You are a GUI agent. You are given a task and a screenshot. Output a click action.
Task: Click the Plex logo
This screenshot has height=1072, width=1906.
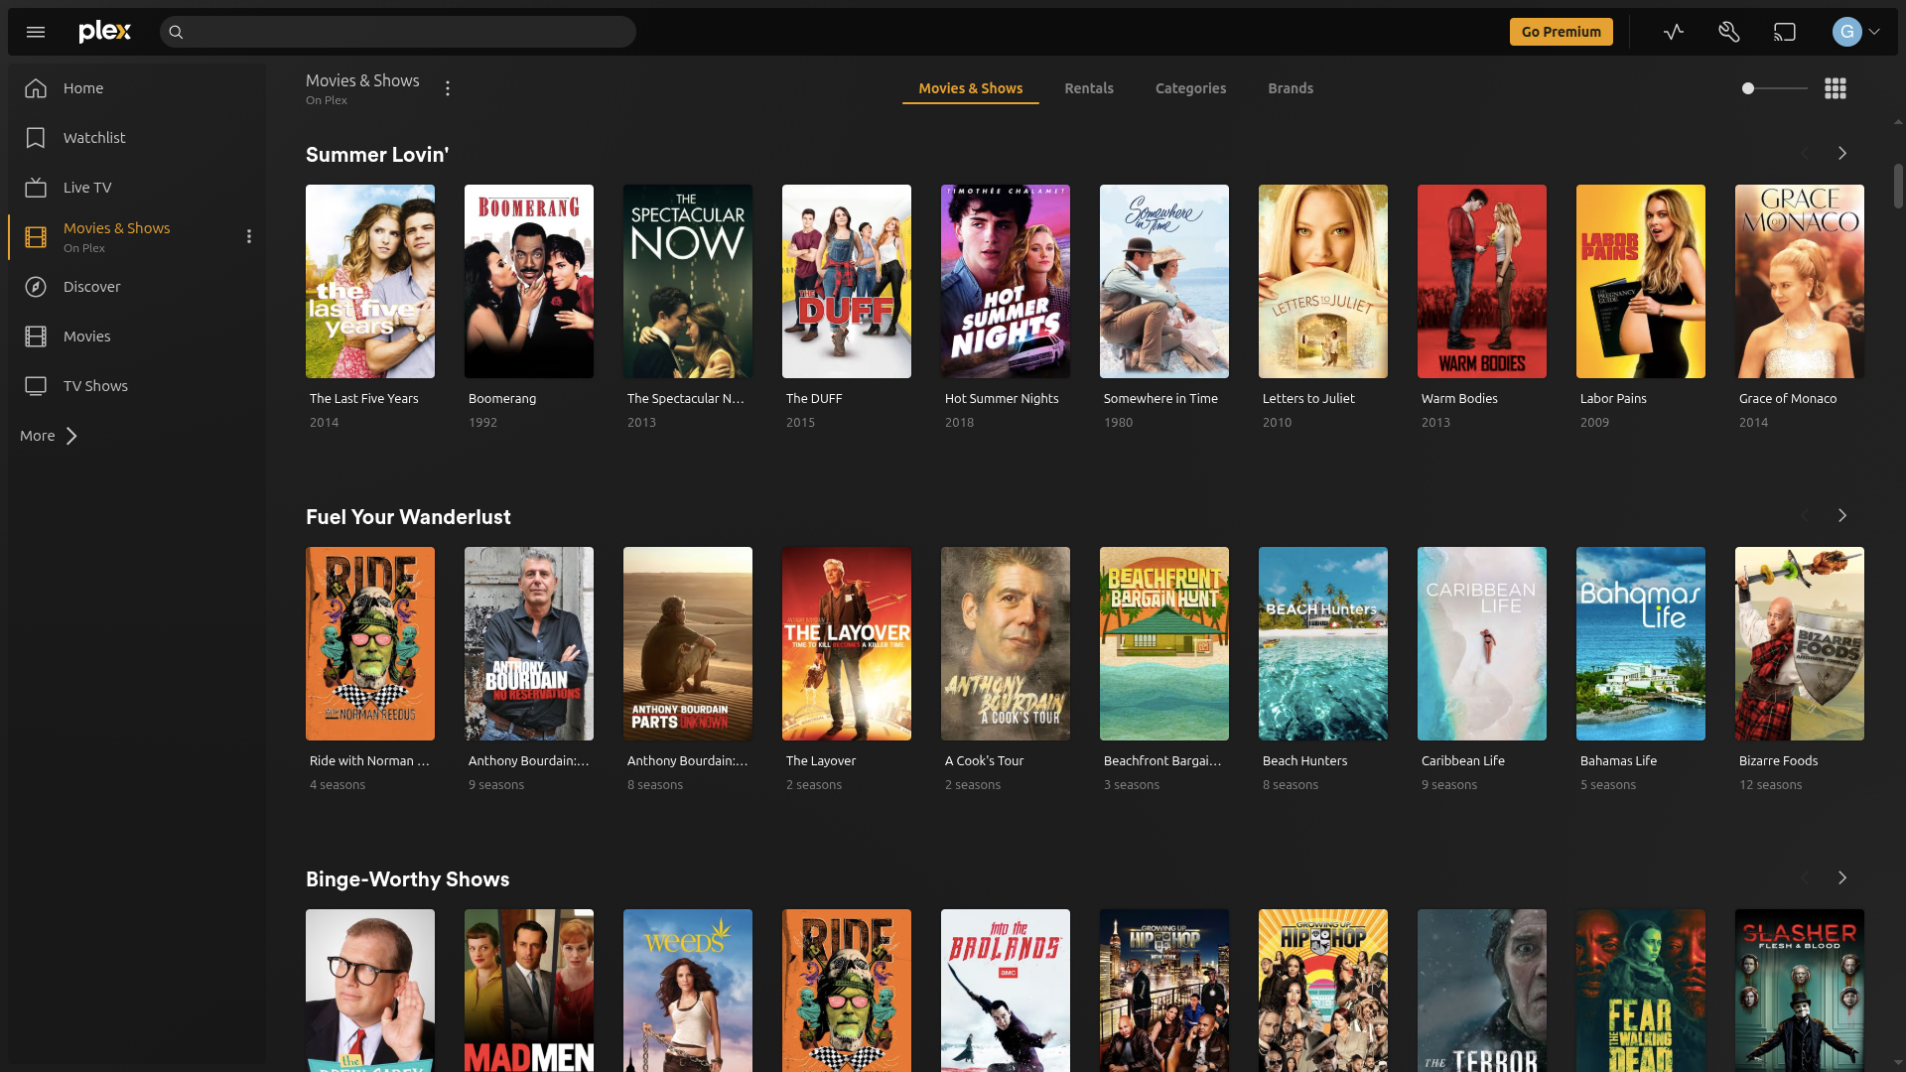[104, 31]
